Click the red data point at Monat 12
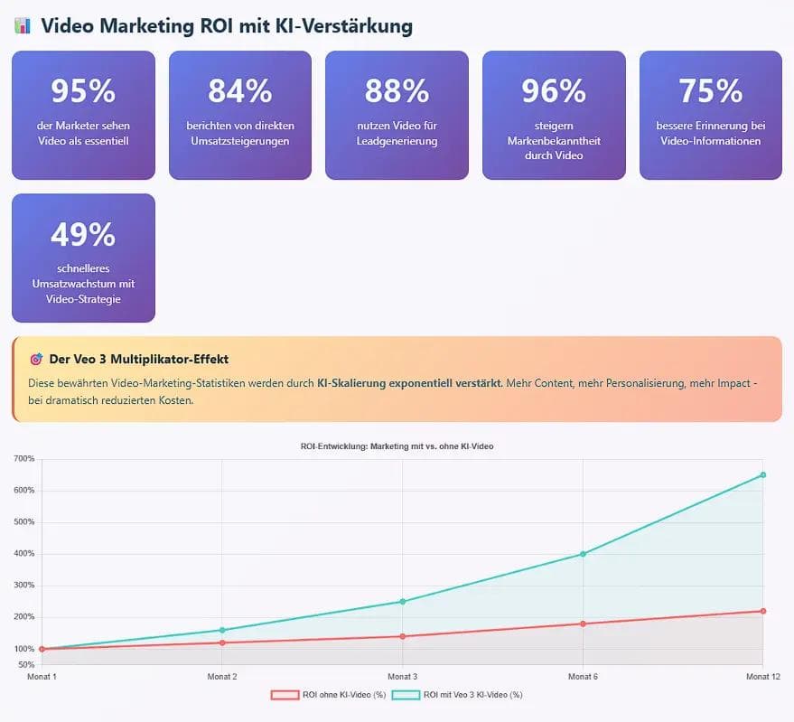This screenshot has width=794, height=722. [763, 611]
